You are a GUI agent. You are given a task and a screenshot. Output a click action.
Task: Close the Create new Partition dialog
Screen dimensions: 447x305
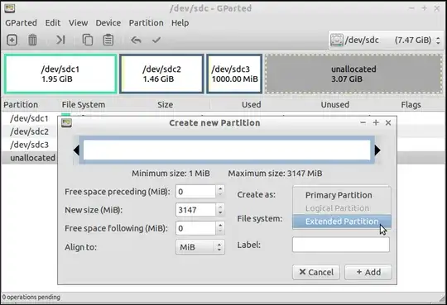[388, 122]
